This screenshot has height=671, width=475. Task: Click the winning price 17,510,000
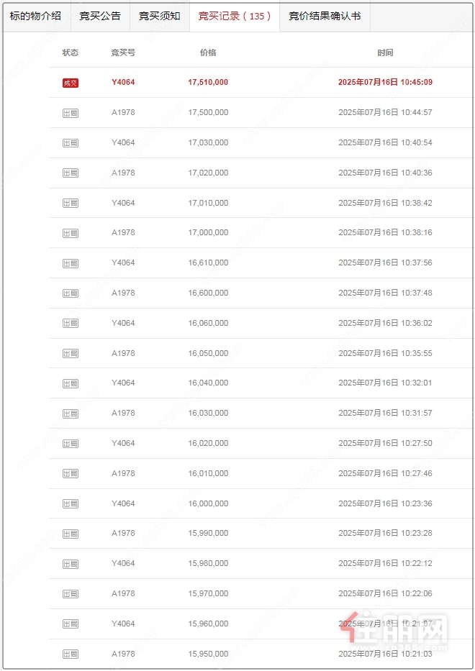208,82
